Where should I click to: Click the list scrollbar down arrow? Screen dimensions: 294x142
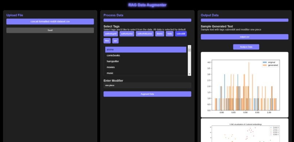(189, 74)
